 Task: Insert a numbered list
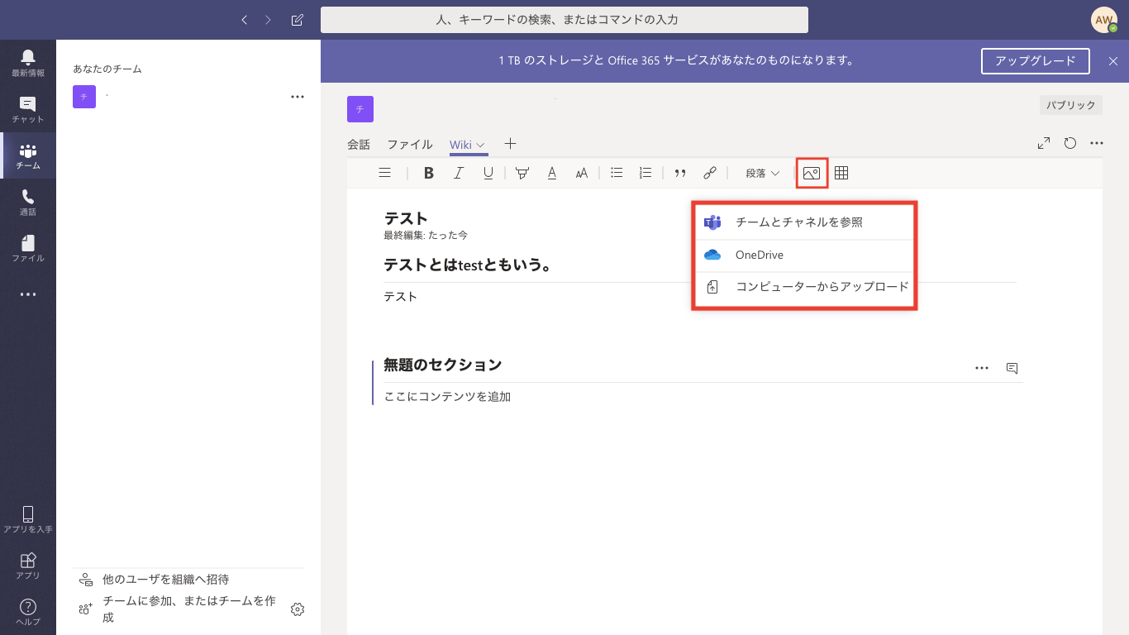tap(646, 173)
